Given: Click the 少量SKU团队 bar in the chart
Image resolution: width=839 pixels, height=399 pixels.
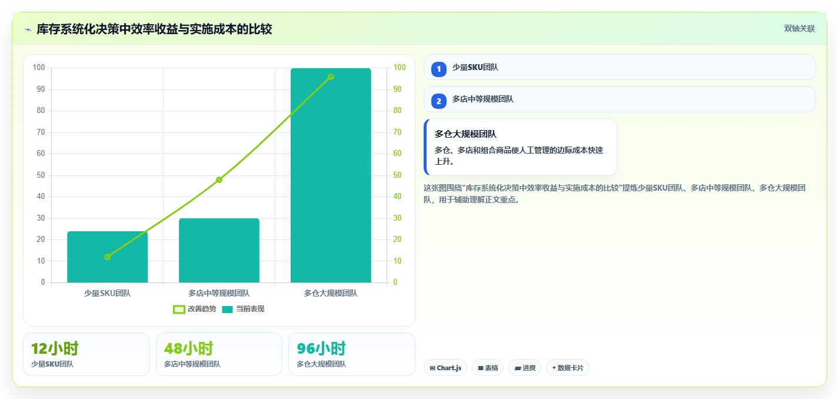Looking at the screenshot, I should coord(107,257).
